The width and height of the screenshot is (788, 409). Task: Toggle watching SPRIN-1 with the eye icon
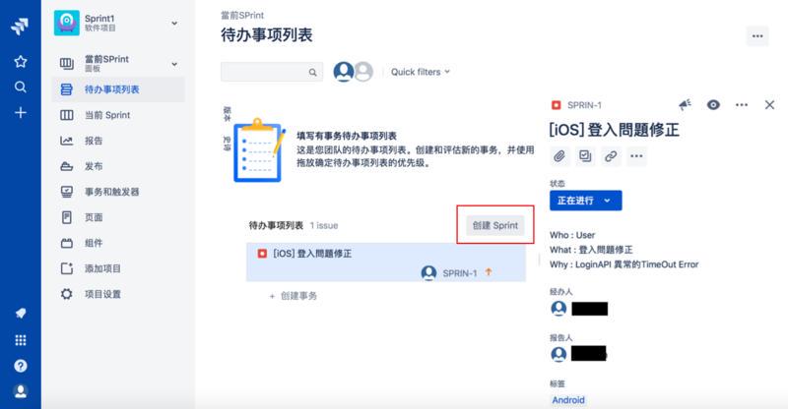713,105
